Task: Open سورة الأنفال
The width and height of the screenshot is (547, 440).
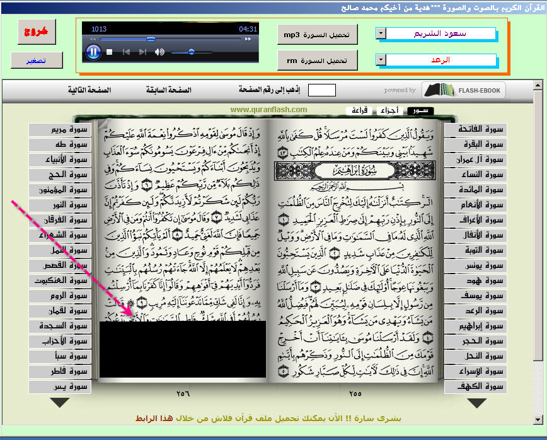Action: point(476,235)
